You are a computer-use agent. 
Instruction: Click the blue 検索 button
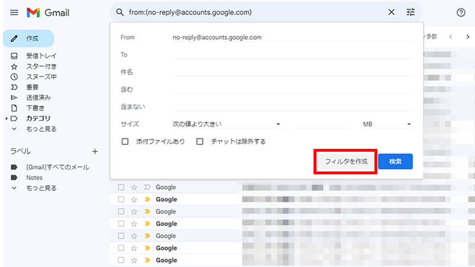(x=395, y=161)
